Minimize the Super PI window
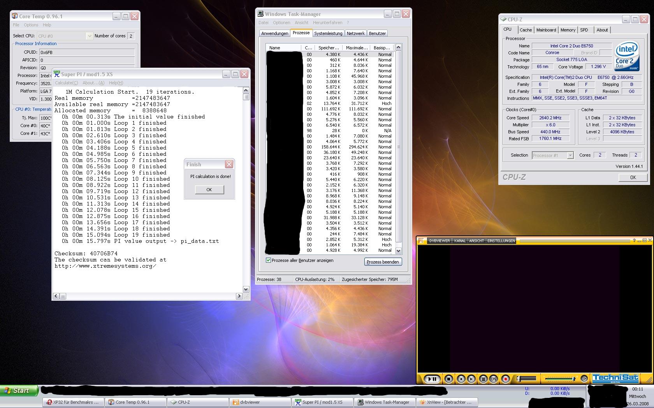 tap(226, 74)
